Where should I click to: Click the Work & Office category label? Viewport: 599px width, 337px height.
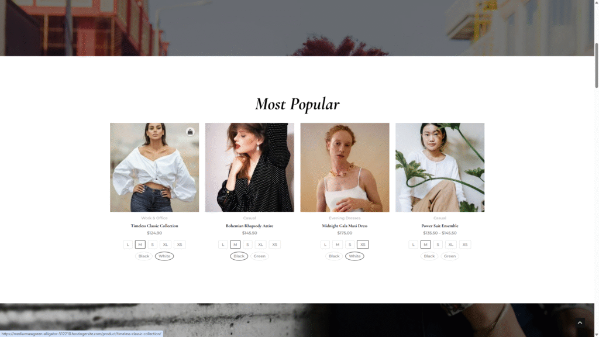click(x=154, y=218)
